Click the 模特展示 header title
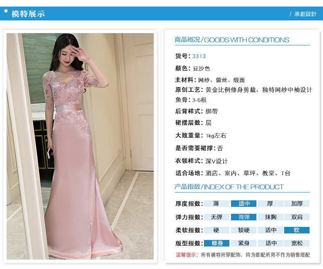 28,14
